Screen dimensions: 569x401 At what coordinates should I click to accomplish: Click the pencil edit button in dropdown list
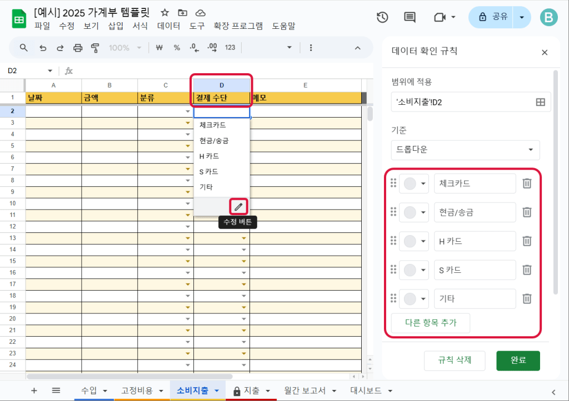(238, 206)
